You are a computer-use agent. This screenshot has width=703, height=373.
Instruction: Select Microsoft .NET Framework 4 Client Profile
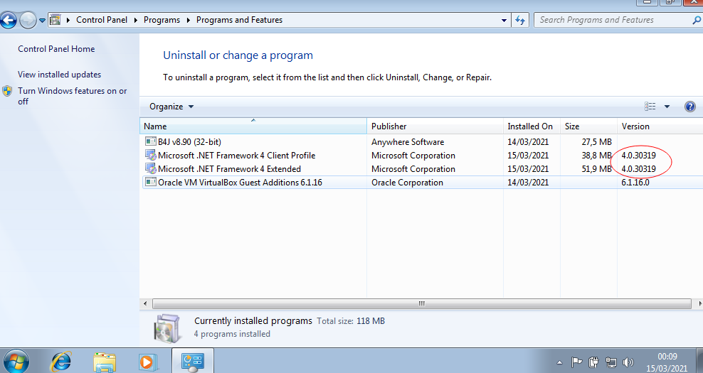421,156
